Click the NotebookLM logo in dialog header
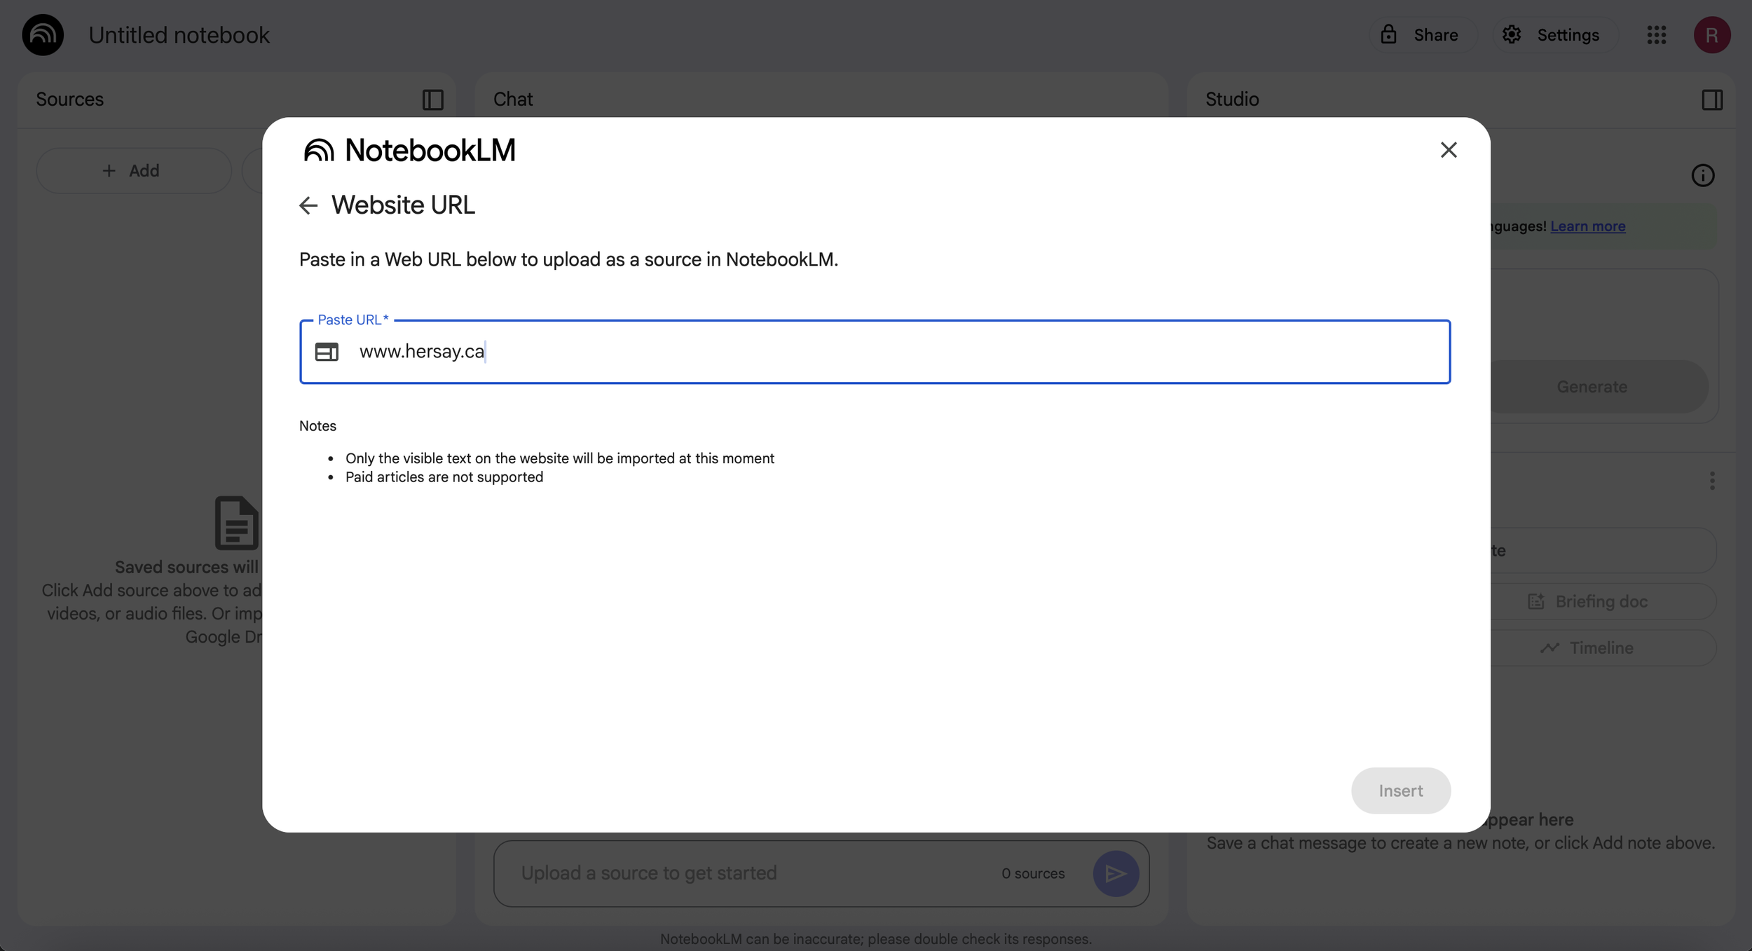 click(409, 150)
